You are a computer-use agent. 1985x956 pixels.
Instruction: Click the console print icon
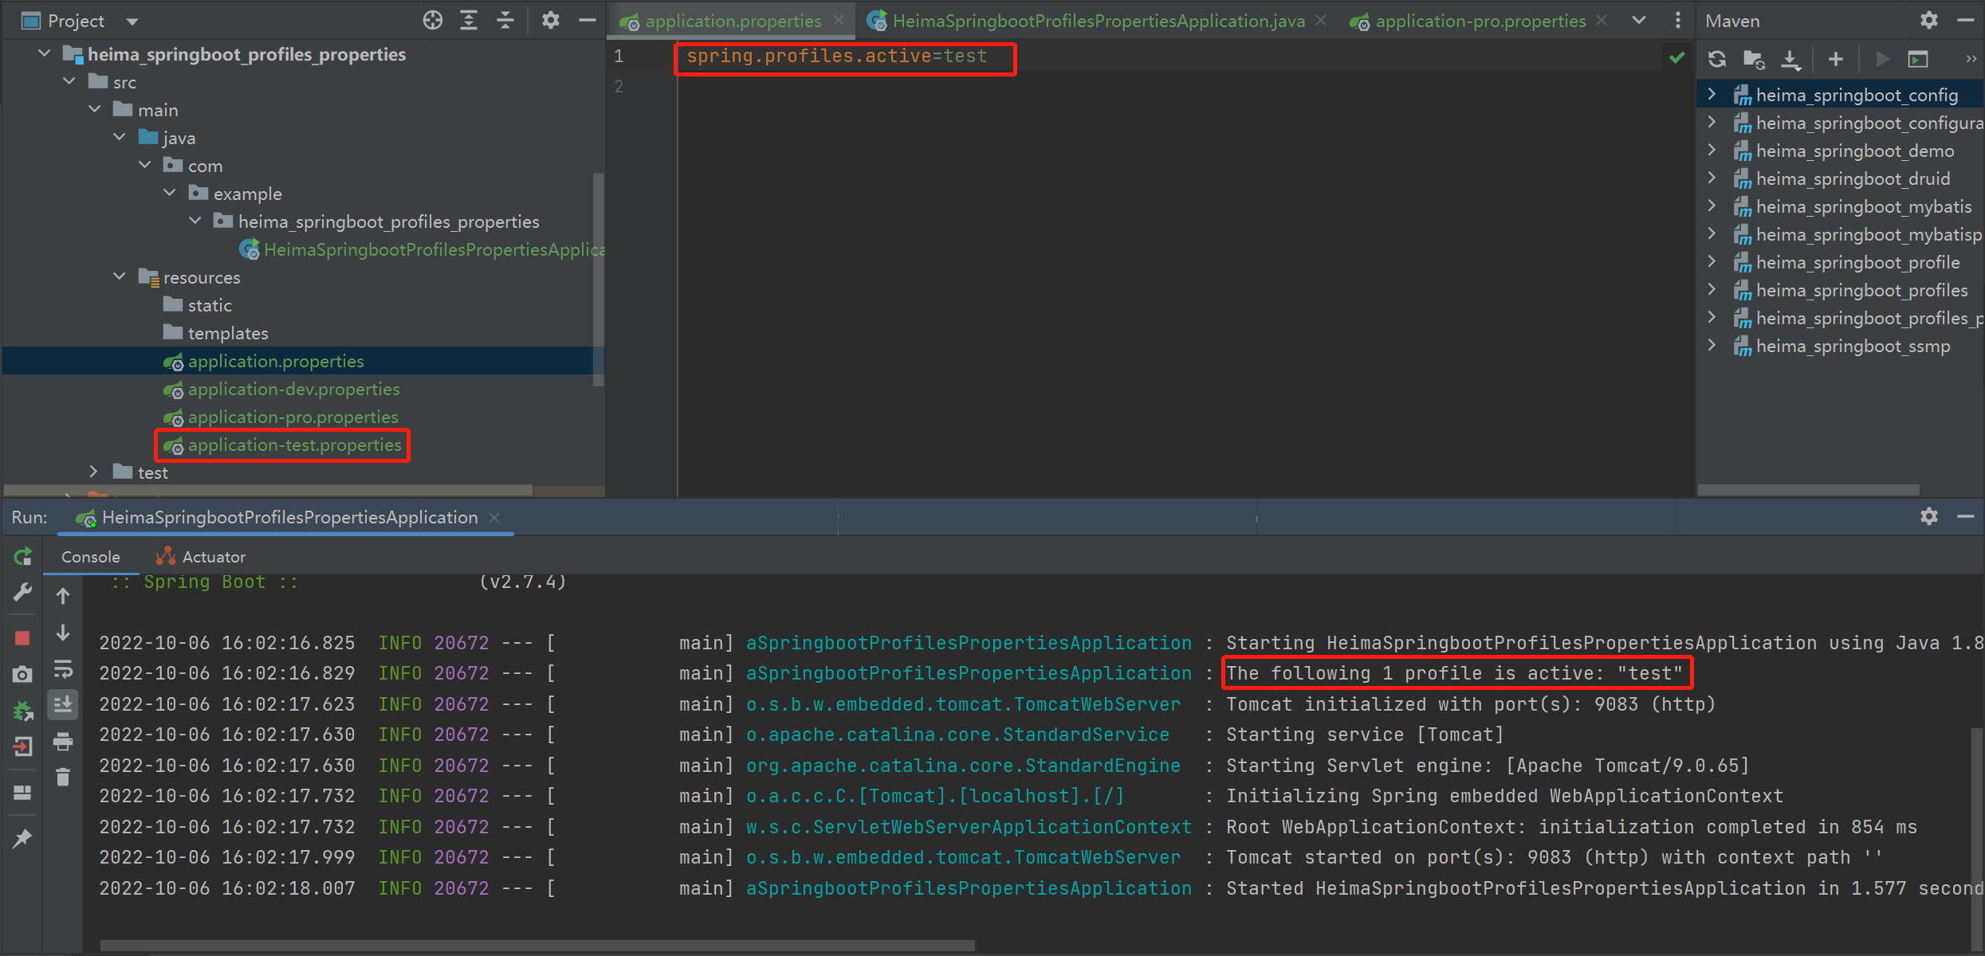point(63,742)
